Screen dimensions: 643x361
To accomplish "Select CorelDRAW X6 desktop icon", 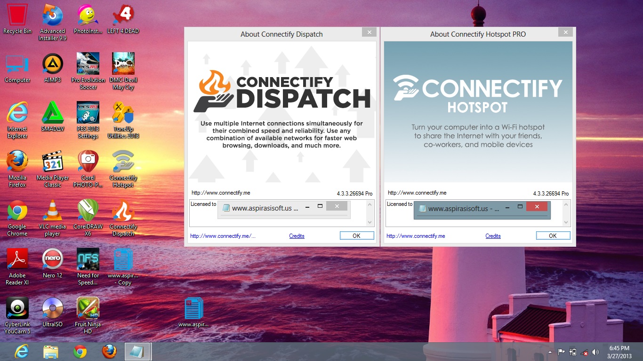I will (x=88, y=218).
